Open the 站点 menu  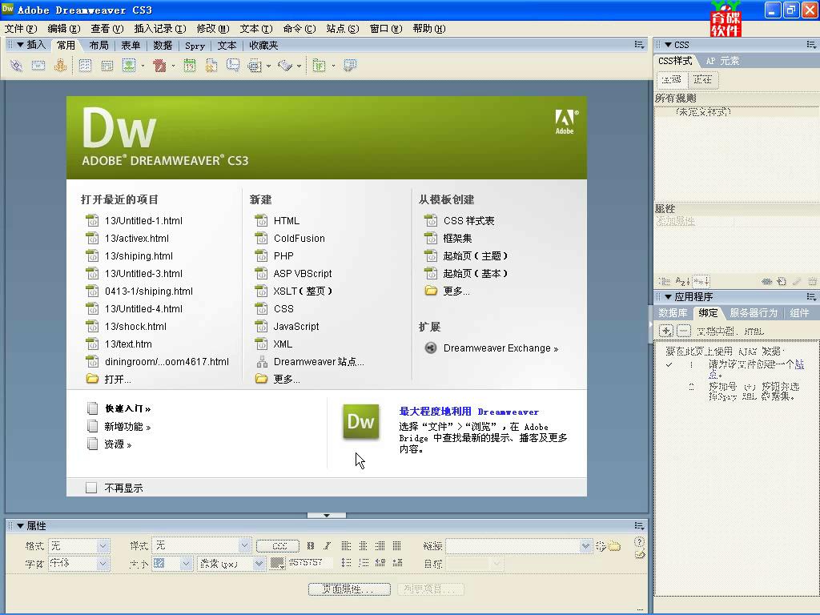(343, 29)
